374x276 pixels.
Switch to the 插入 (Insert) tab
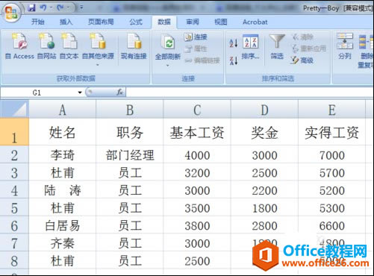tap(66, 22)
